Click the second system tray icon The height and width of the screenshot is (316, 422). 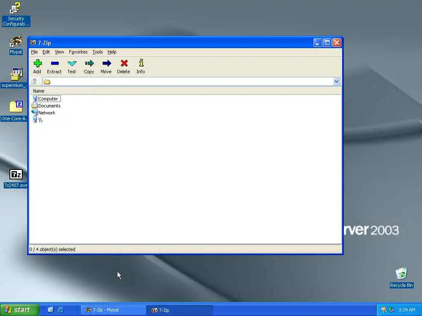point(392,310)
